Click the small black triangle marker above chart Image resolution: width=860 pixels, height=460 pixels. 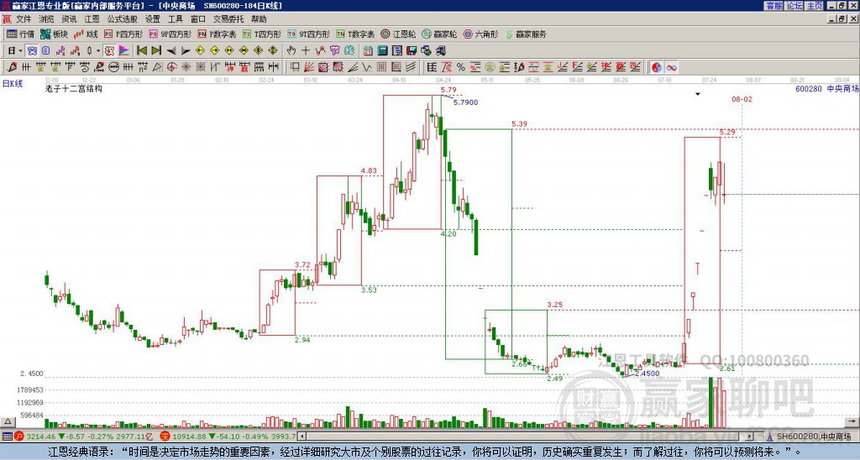pyautogui.click(x=698, y=94)
